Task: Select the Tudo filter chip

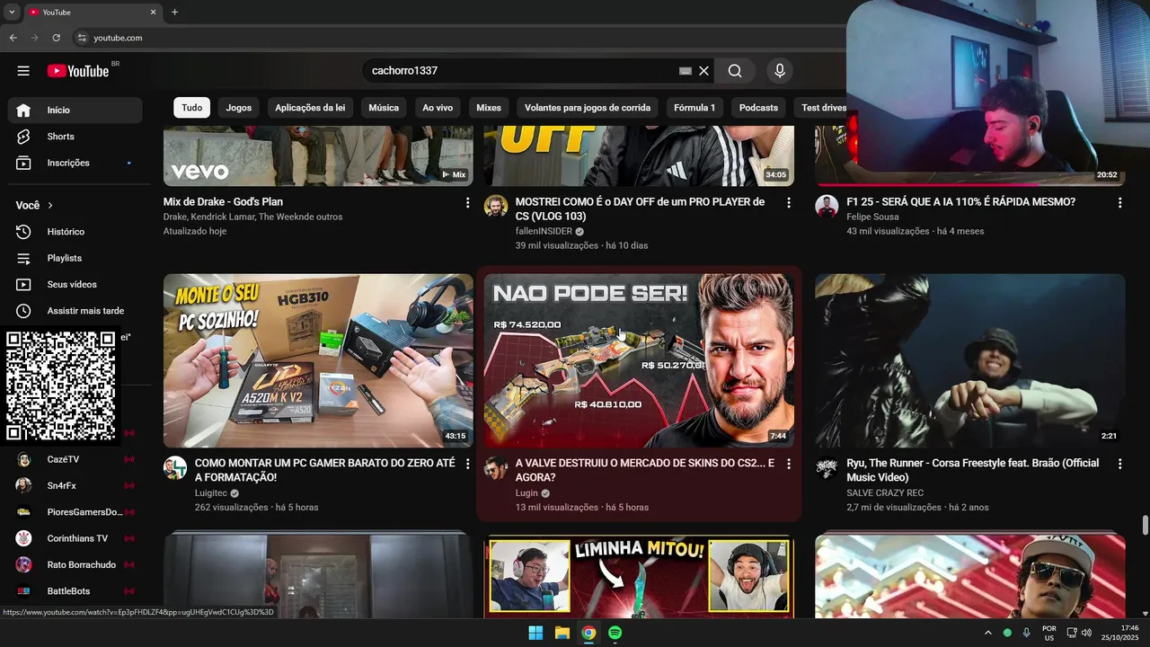Action: click(x=192, y=108)
